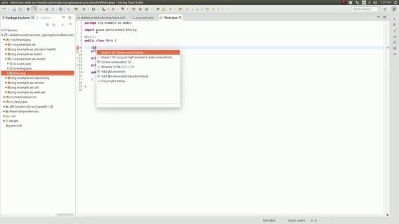The height and width of the screenshot is (224, 399).
Task: Expand JRE System Library node
Action: [4, 106]
